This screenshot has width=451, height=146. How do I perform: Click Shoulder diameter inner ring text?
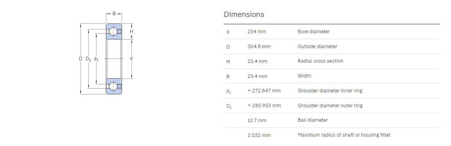[x=330, y=91]
